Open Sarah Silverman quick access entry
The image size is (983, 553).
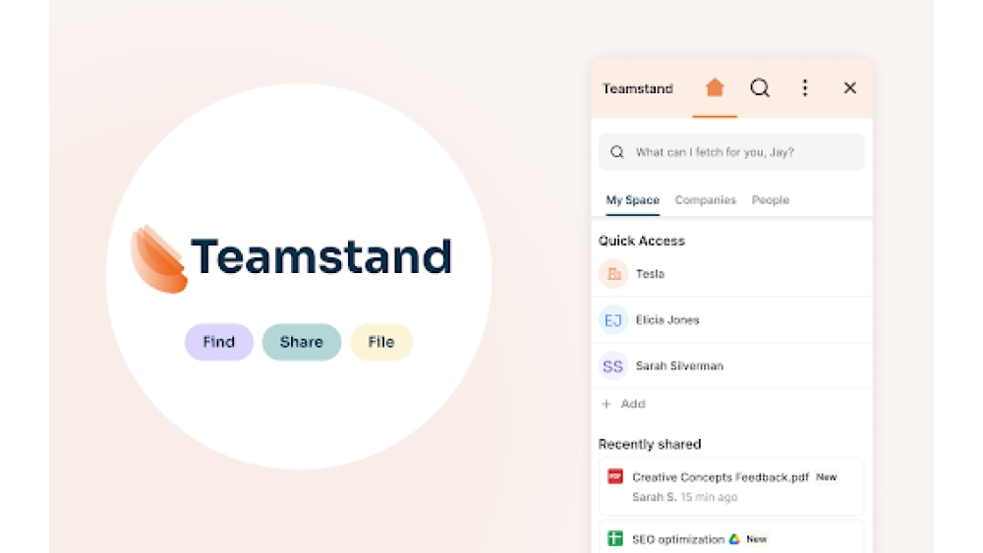tap(731, 365)
